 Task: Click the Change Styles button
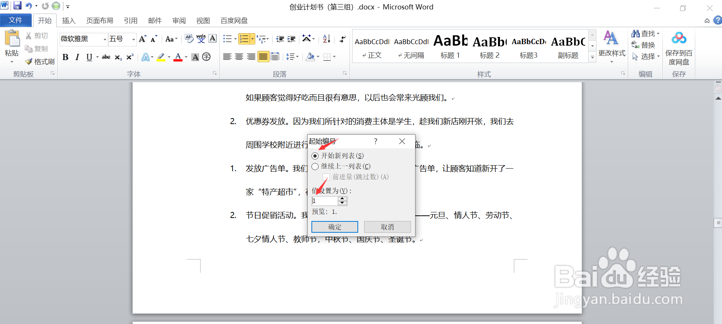coord(612,46)
